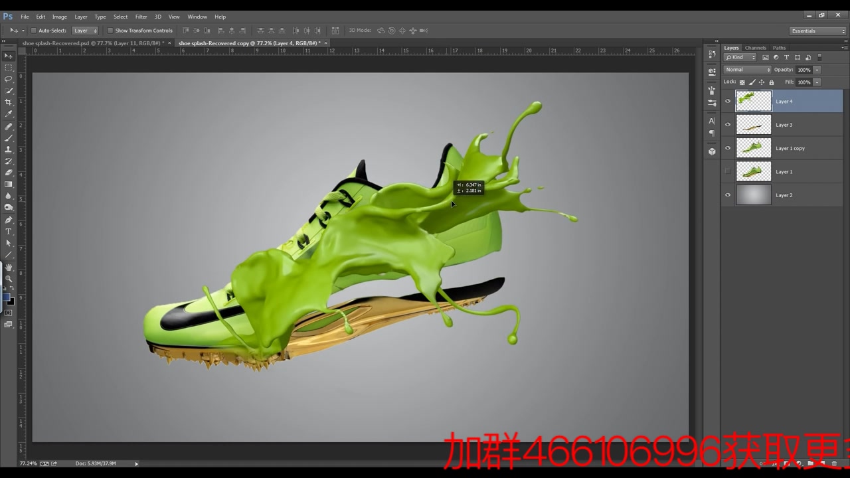The width and height of the screenshot is (850, 478).
Task: Open the Essentials workspace dropdown
Action: (x=817, y=31)
